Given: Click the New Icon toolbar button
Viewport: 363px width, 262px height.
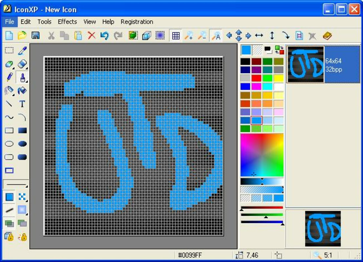Looking at the screenshot, I should pyautogui.click(x=9, y=36).
